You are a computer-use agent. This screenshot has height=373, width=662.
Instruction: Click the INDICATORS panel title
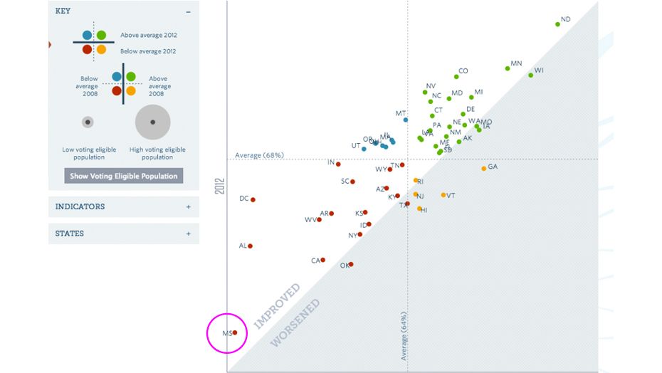80,206
